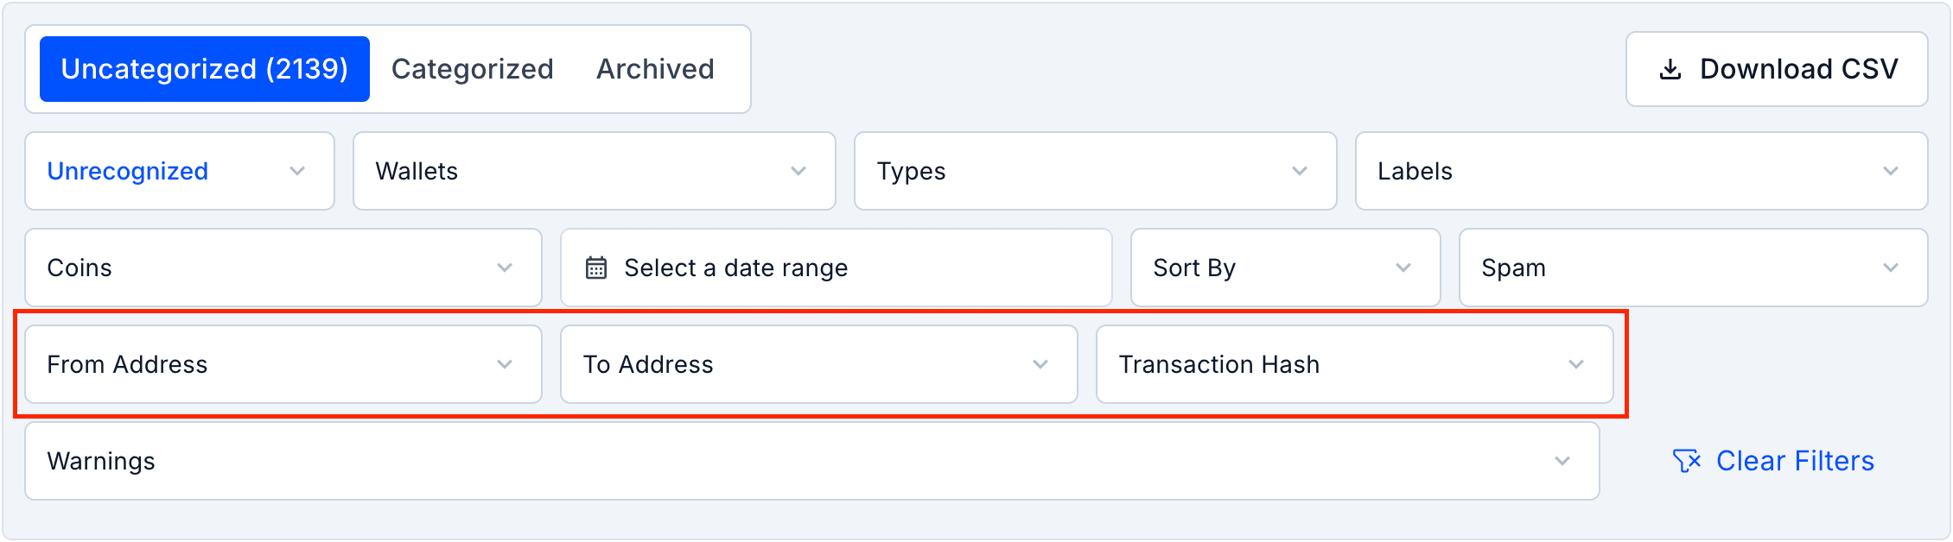
Task: Select the Uncategorized (2139) tab
Action: (x=204, y=69)
